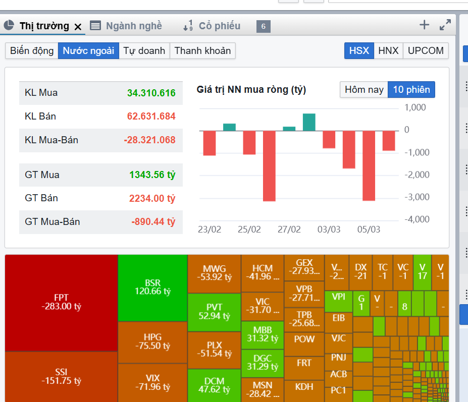Viewport: 468px width, 402px height.
Task: Switch to Cổ phiếu tab
Action: 220,26
